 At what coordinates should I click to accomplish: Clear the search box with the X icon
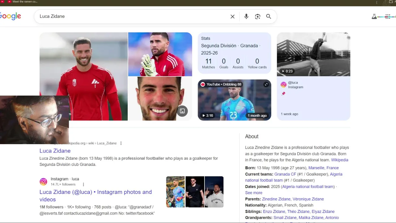click(233, 16)
